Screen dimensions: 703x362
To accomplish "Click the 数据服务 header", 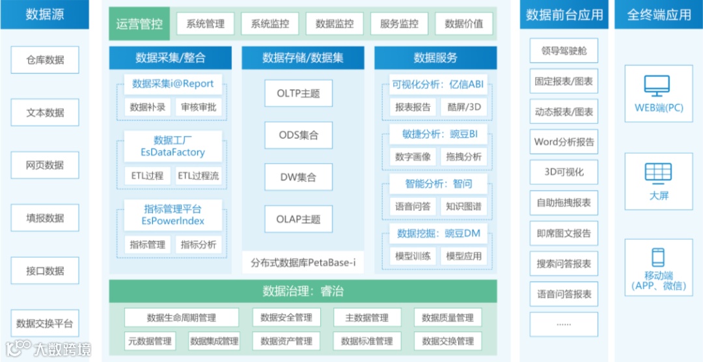I will pyautogui.click(x=435, y=57).
